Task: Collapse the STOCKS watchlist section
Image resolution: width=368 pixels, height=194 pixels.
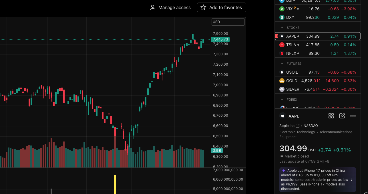Action: point(282,28)
